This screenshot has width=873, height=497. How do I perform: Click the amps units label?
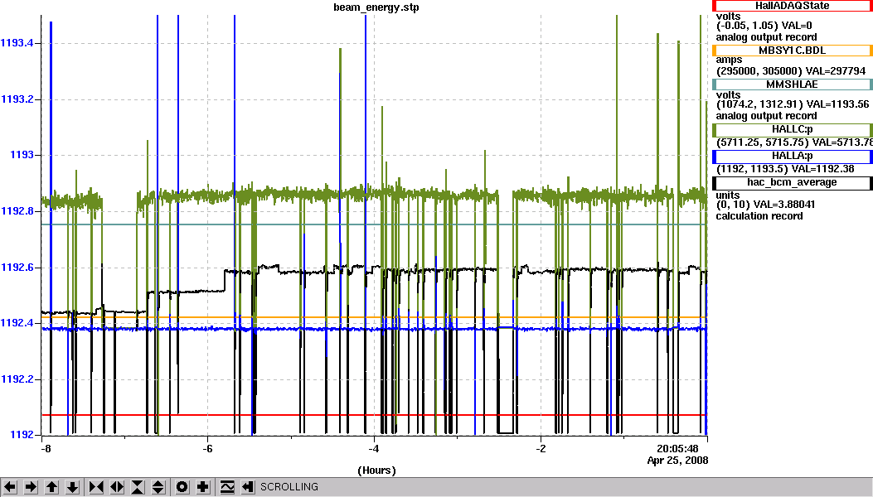click(x=729, y=60)
